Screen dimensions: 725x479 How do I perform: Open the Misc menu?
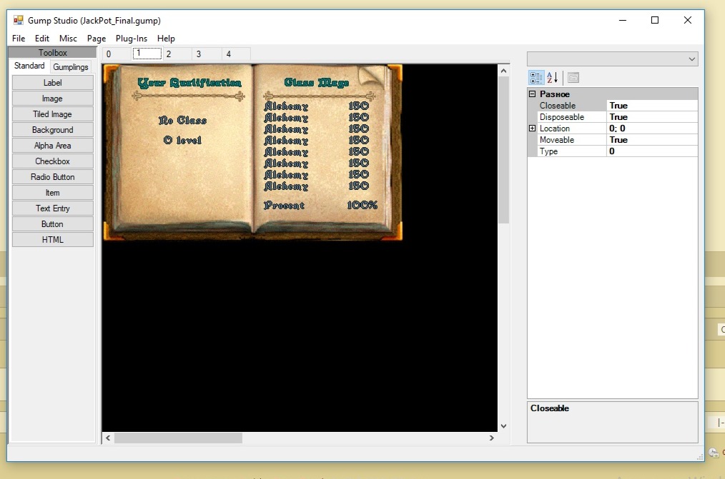coord(69,39)
